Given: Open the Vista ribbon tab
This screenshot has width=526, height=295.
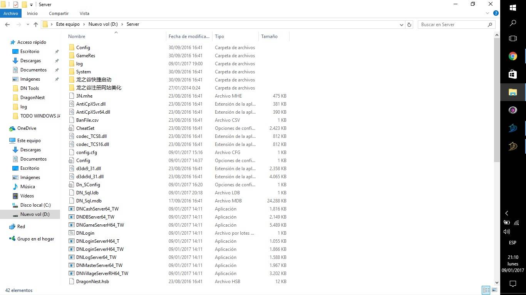Looking at the screenshot, I should pos(84,13).
